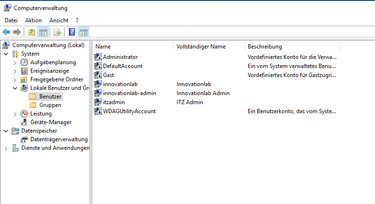Viewport: 375px width, 204px height.
Task: Open Datenträgerverwaltung in the tree
Action: click(x=59, y=139)
